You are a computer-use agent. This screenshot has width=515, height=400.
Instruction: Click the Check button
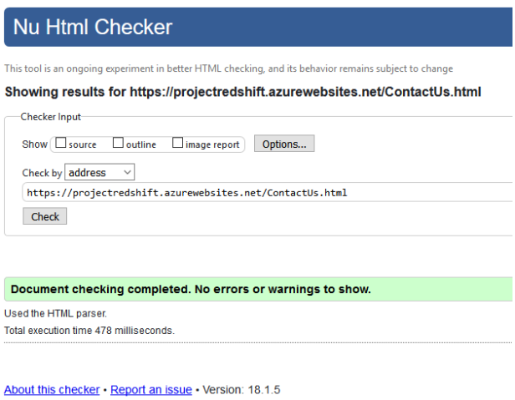pos(44,216)
